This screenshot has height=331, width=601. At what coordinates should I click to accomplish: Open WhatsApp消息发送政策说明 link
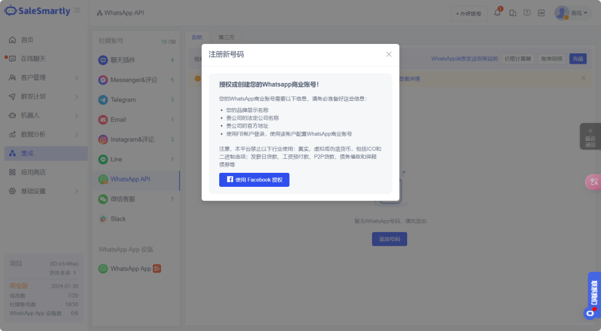click(x=464, y=58)
